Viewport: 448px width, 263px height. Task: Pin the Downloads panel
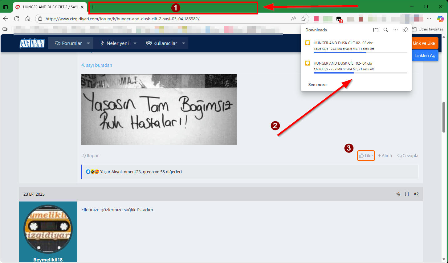[405, 30]
